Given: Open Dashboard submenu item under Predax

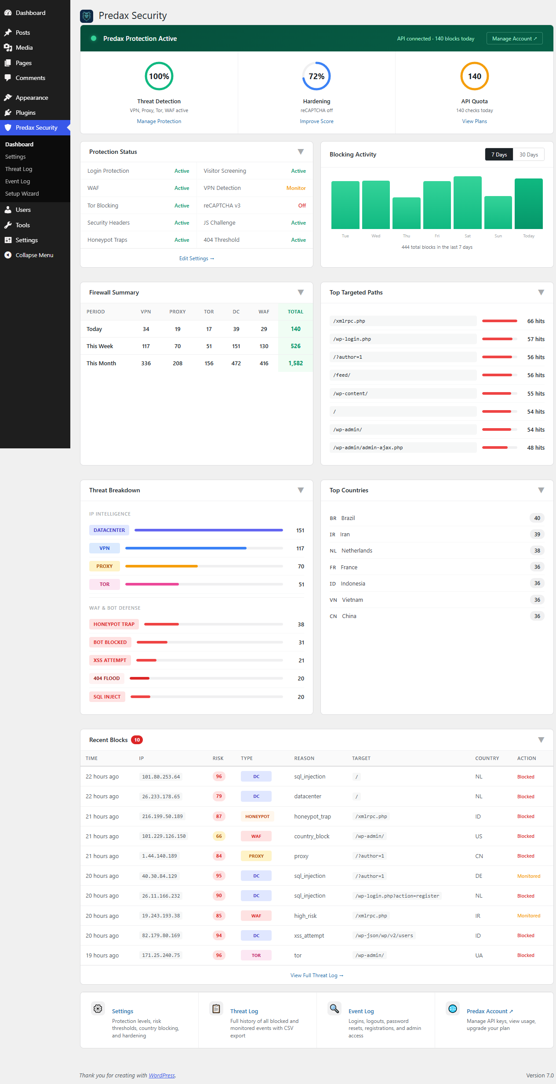Looking at the screenshot, I should (19, 144).
